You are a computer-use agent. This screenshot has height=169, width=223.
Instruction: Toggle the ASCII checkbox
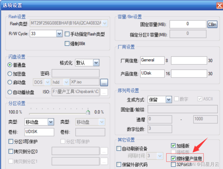pos(200,99)
